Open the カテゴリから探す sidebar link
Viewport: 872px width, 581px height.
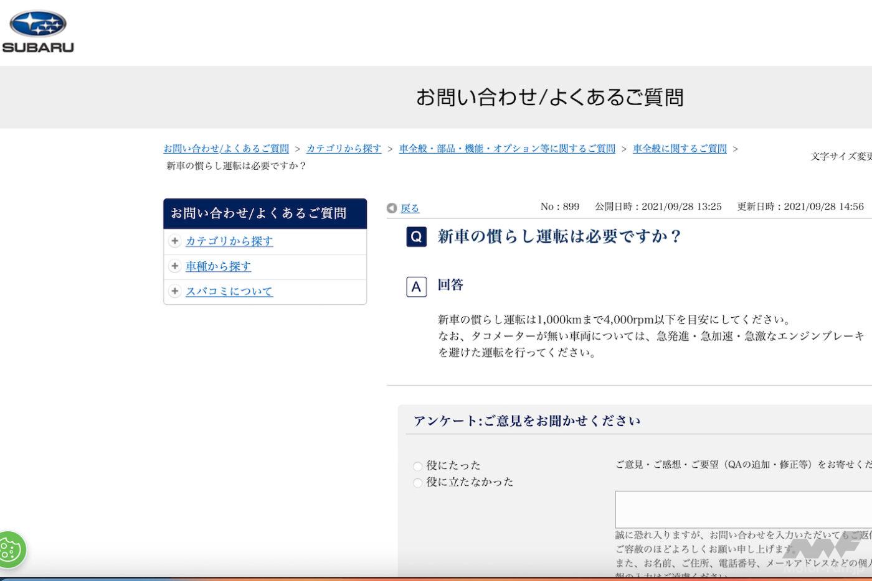(x=229, y=241)
